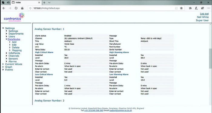Select Mapping under DataNodes
The width and height of the screenshot is (212, 113).
coord(17,50)
